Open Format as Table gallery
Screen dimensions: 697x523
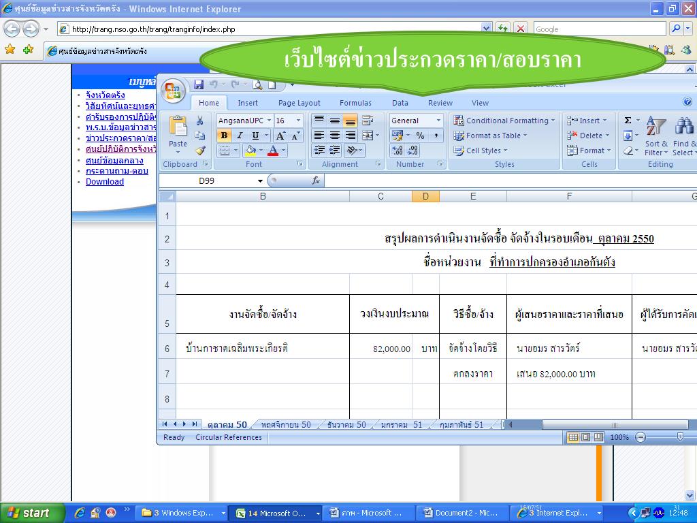(490, 136)
